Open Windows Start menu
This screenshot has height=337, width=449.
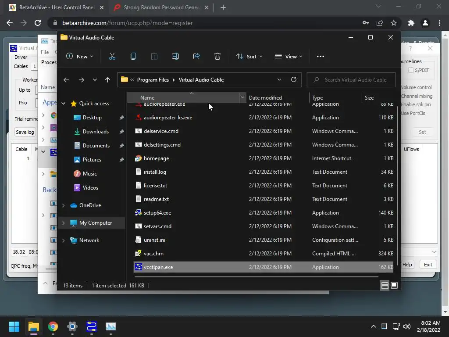click(14, 326)
